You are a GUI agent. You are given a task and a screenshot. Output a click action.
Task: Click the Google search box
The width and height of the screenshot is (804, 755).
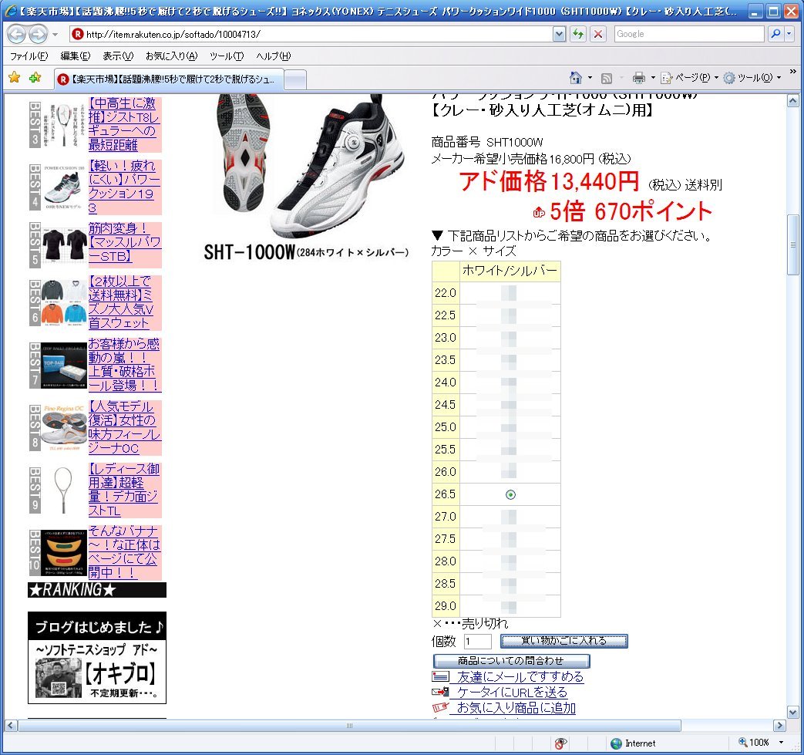click(x=689, y=34)
